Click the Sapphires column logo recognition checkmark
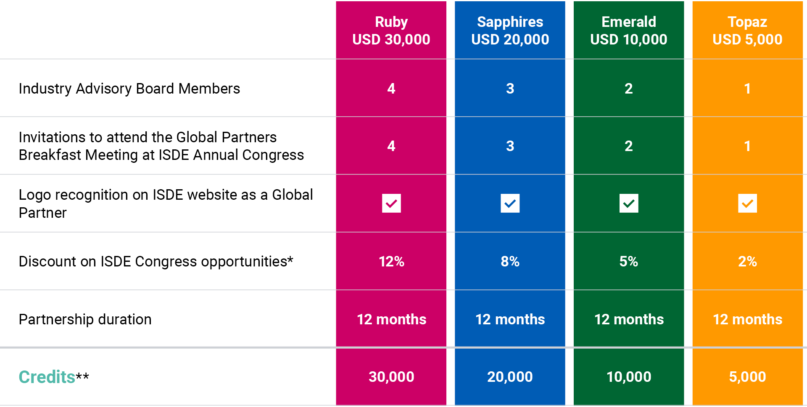807x407 pixels. click(510, 203)
